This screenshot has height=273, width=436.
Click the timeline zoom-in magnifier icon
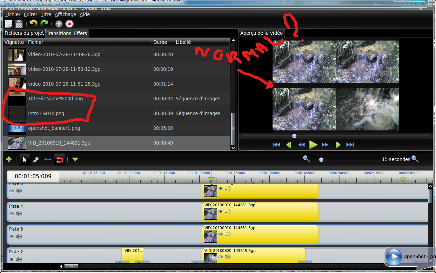coord(415,159)
